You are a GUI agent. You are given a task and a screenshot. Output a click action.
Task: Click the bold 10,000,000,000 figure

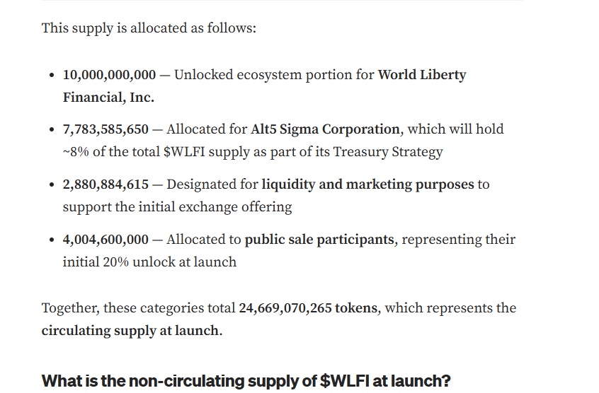click(109, 75)
